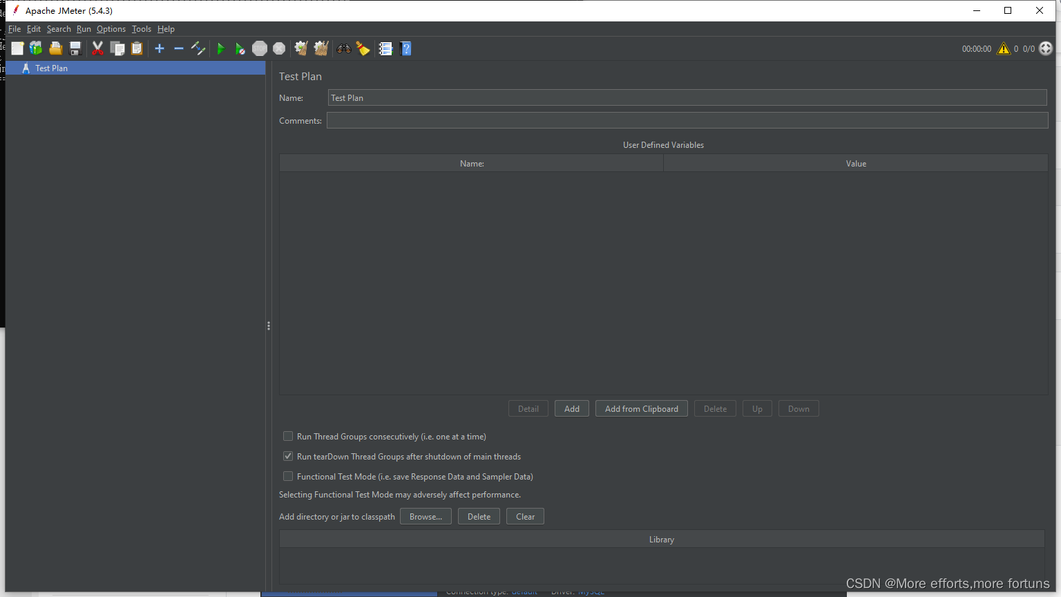The image size is (1061, 597).
Task: Click the Delete button beside Add from Clipboard
Action: [715, 408]
